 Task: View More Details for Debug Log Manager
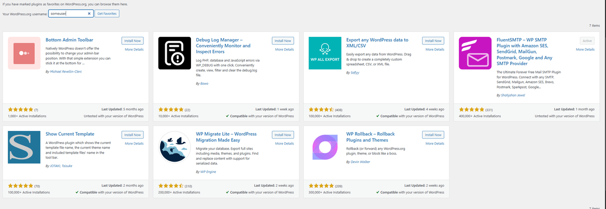(284, 49)
